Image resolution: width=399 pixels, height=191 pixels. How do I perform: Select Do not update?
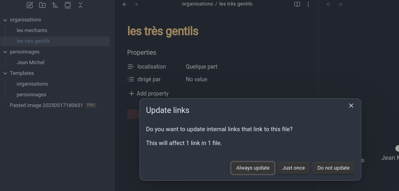coord(334,168)
